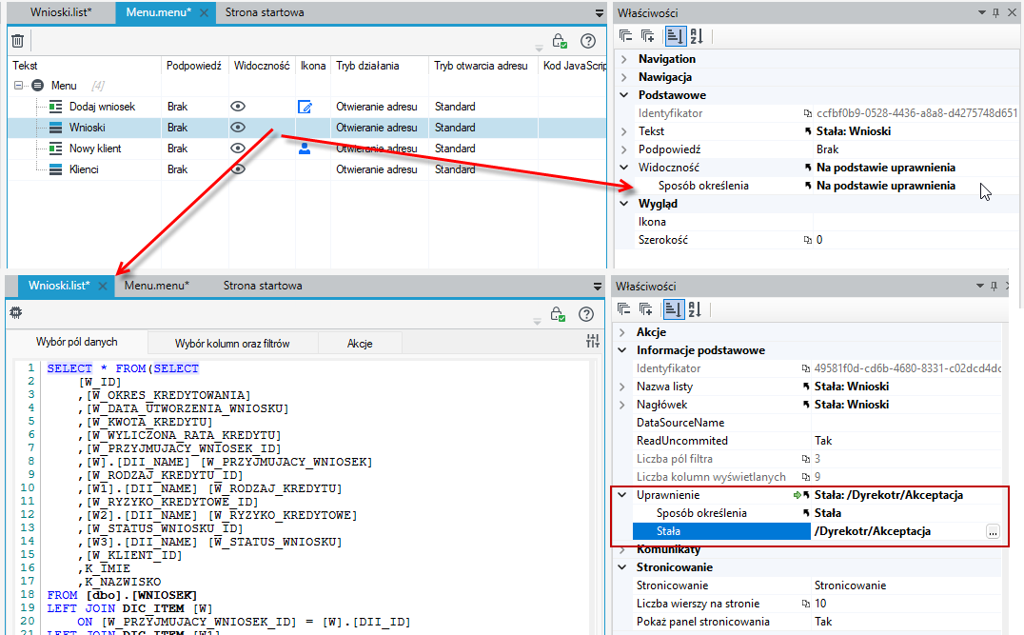The image size is (1024, 635).
Task: Open the help question mark icon above menu grid
Action: [x=588, y=41]
